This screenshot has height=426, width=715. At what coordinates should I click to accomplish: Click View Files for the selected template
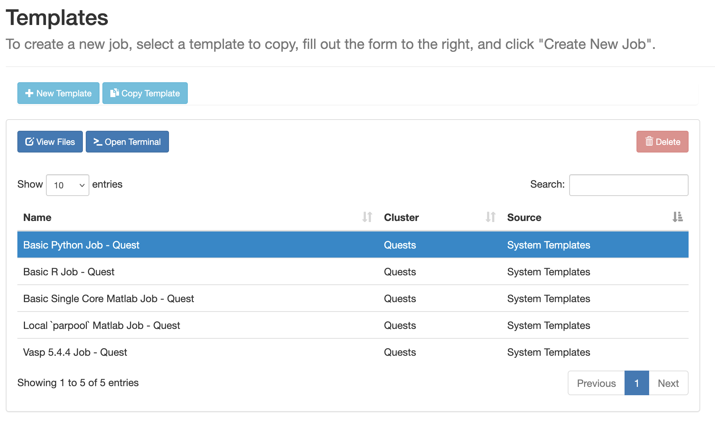tap(50, 141)
